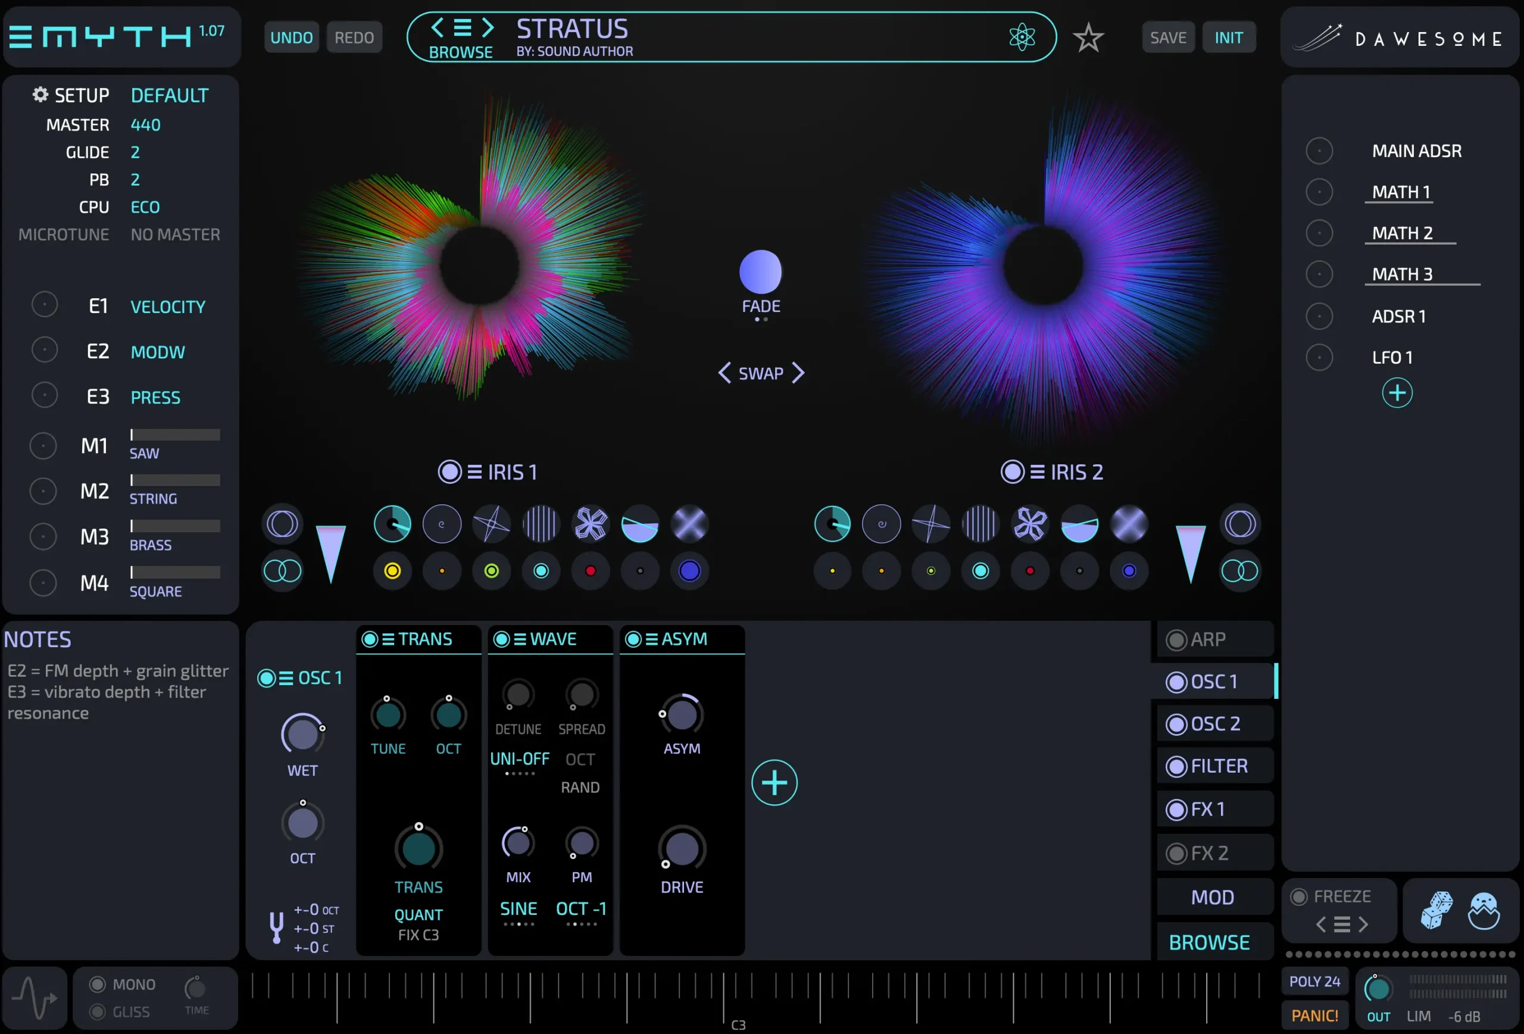Click the MAIN ADSR modulator handle

click(1319, 151)
